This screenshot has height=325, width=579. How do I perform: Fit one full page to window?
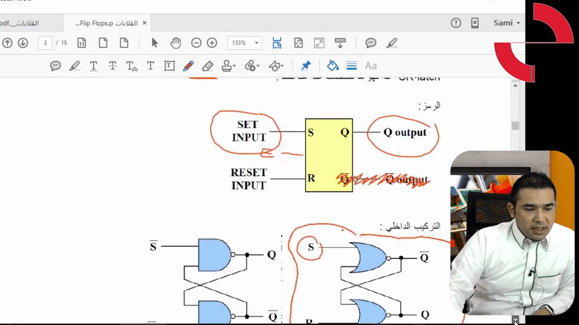[x=298, y=43]
